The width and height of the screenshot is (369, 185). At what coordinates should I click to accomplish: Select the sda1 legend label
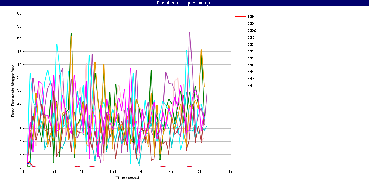tap(252, 23)
